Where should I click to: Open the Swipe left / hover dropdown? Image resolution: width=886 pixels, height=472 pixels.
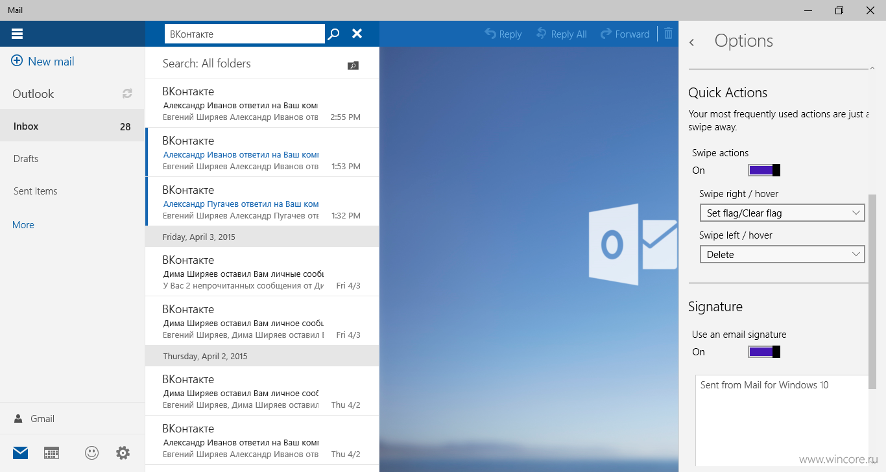(x=782, y=255)
